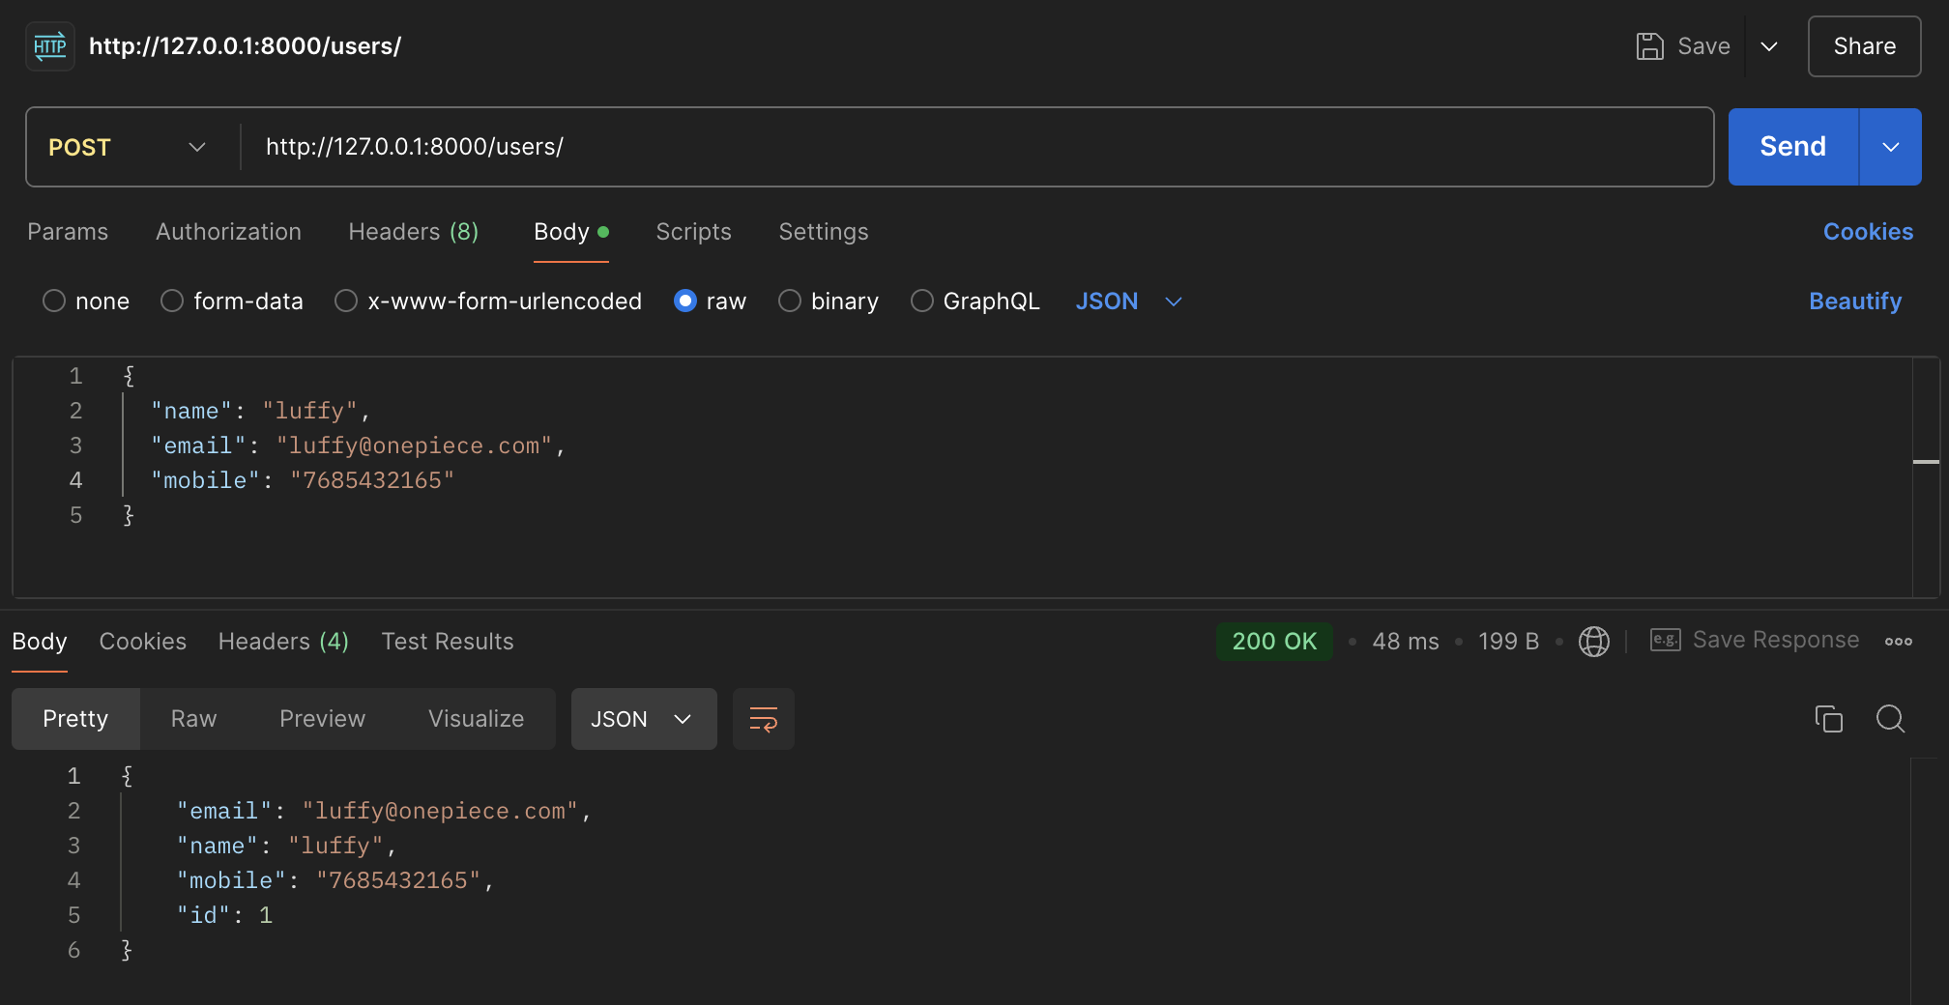Click the 199 B response size
The image size is (1949, 1005).
[1508, 642]
